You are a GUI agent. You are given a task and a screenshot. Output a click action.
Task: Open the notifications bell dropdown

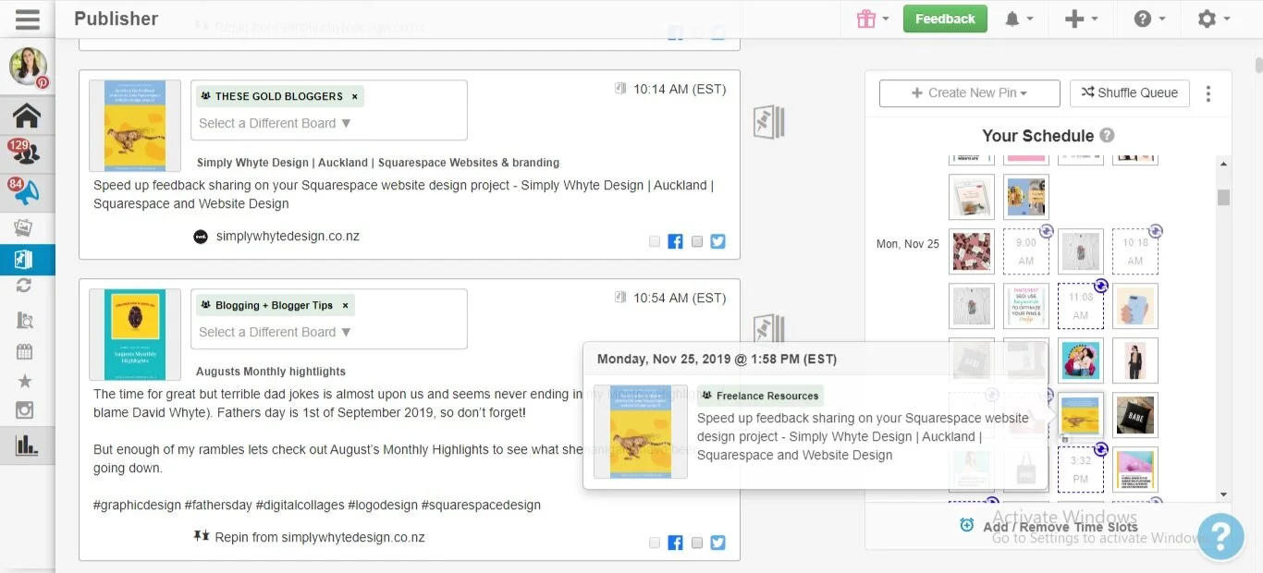click(1019, 18)
